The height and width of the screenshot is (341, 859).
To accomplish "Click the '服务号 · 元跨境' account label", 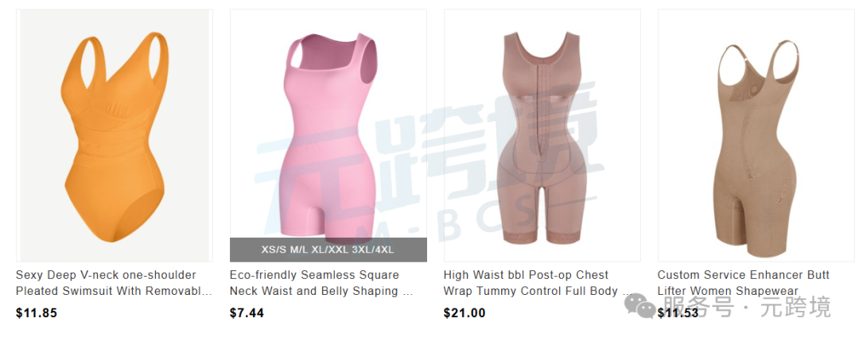I will pos(747,306).
